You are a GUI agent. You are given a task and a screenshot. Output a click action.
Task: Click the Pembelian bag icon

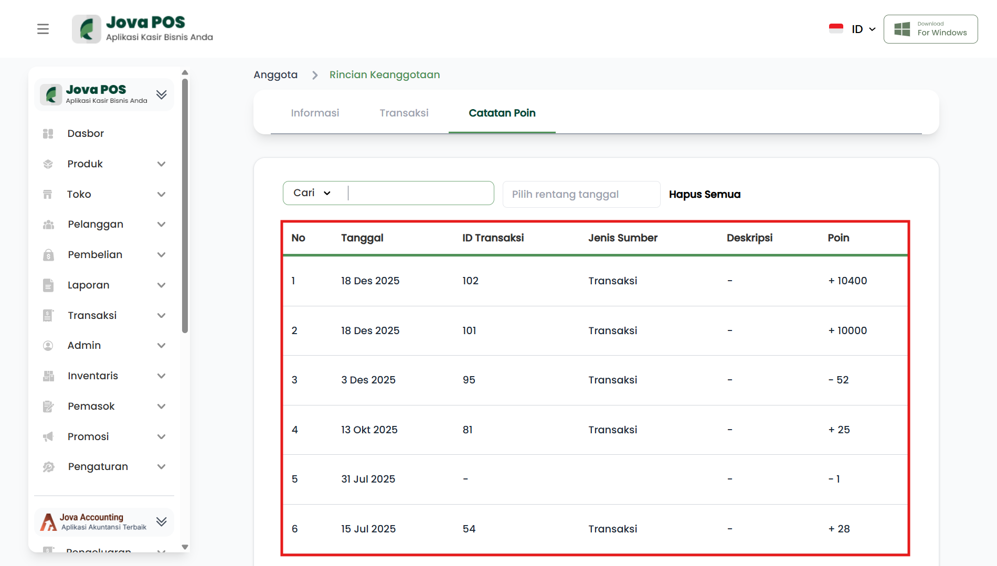tap(48, 255)
